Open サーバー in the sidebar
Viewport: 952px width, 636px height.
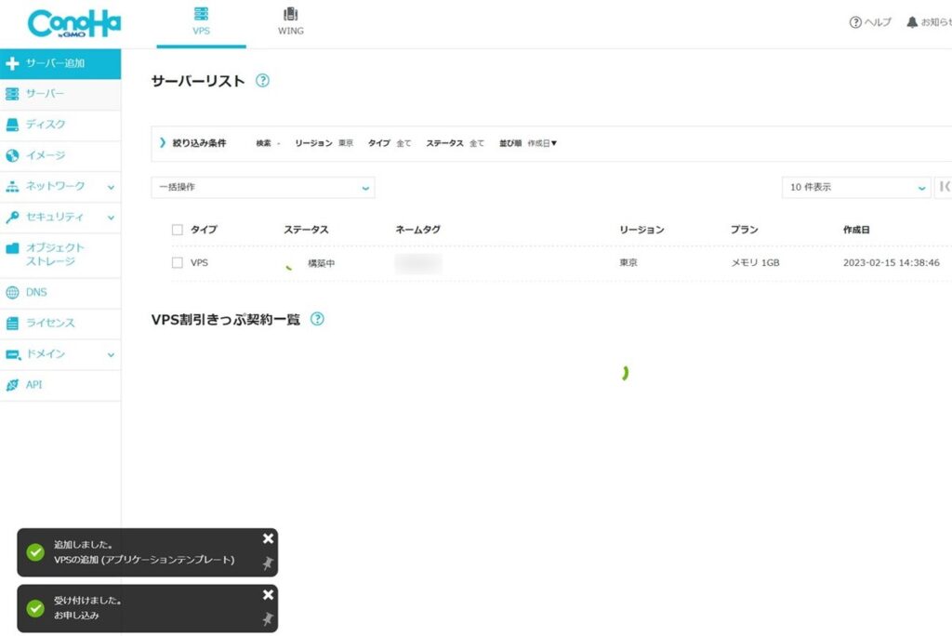[60, 94]
